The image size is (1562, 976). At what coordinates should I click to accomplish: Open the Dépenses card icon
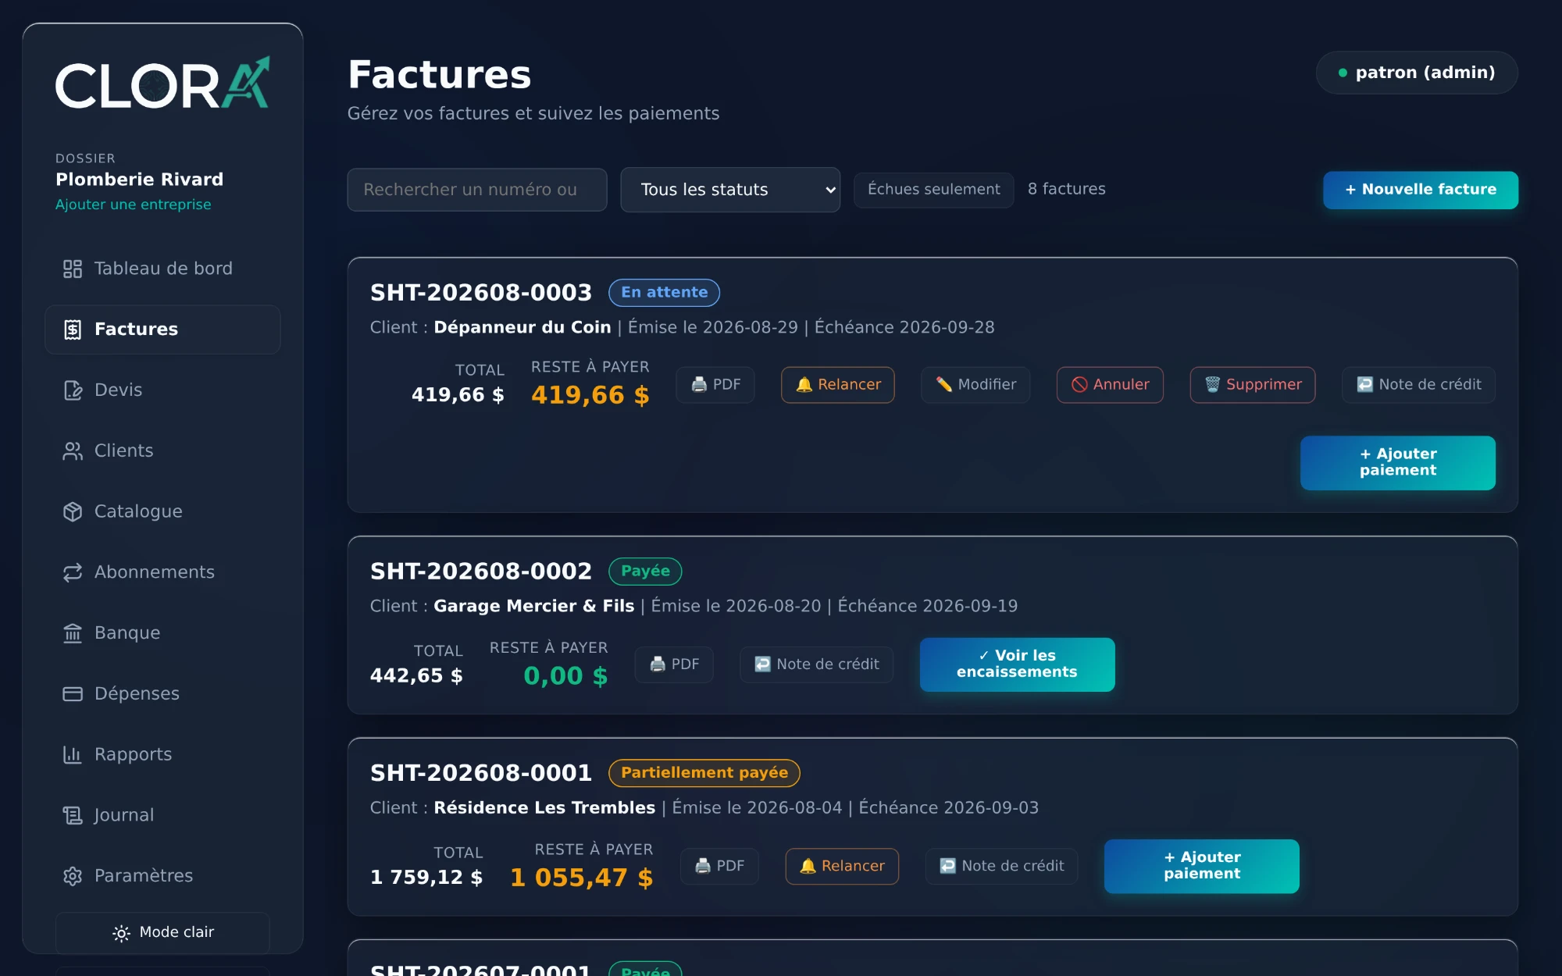point(73,693)
